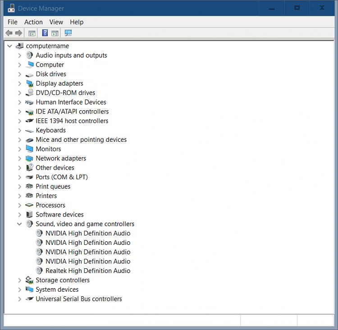Select Human Interface Devices label

pos(71,102)
